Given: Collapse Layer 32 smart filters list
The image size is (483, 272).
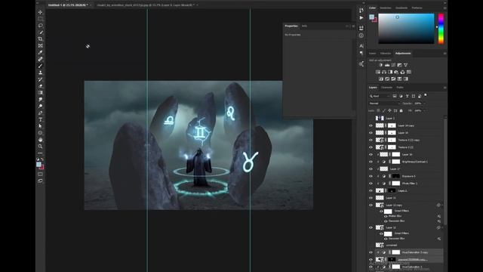Looking at the screenshot, I should (443, 227).
